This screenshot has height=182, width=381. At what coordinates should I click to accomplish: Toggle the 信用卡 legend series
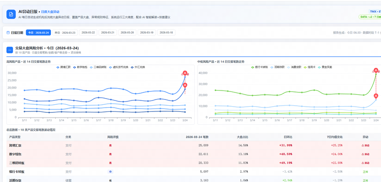pyautogui.click(x=310, y=67)
